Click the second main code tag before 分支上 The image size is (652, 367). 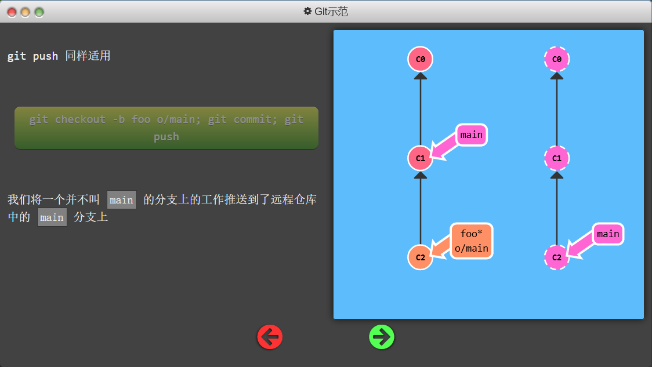(x=52, y=217)
